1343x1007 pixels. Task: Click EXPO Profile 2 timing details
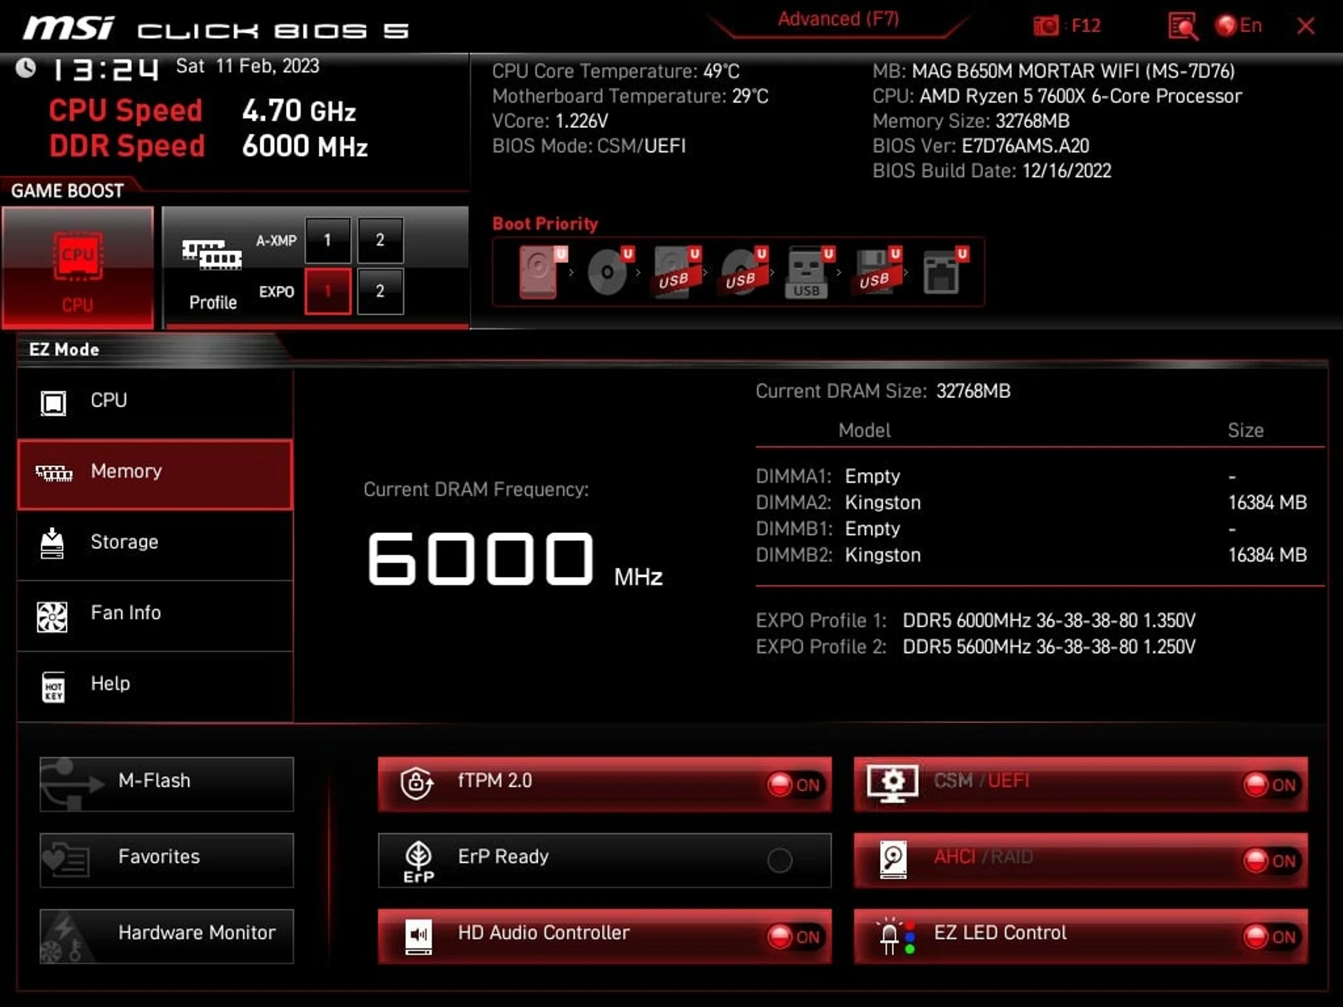(x=1049, y=646)
